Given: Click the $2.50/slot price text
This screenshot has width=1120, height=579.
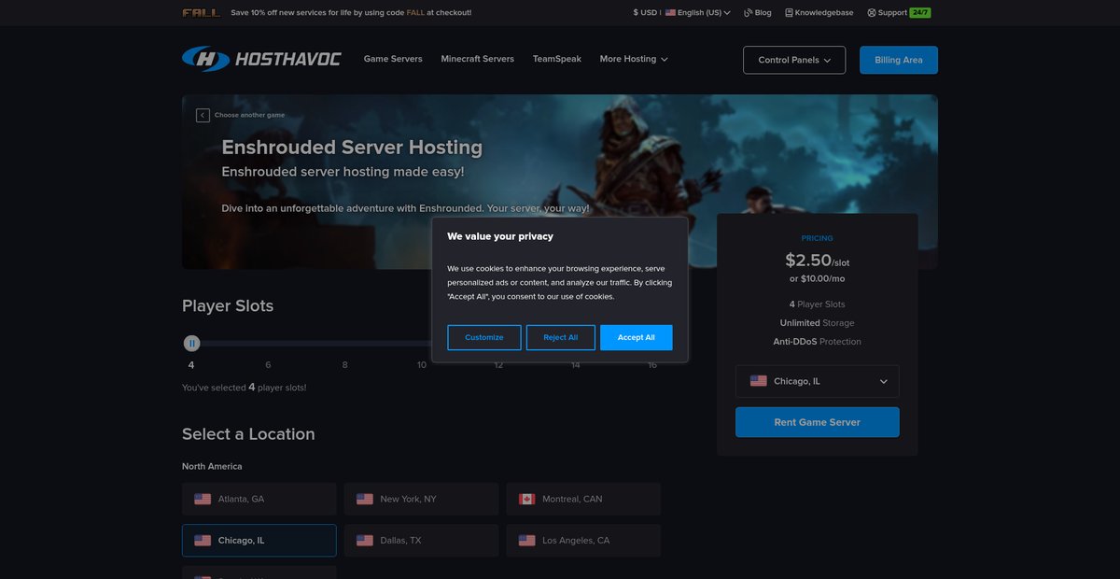Looking at the screenshot, I should tap(818, 261).
